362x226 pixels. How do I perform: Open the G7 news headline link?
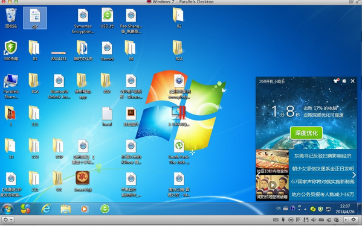click(x=323, y=181)
